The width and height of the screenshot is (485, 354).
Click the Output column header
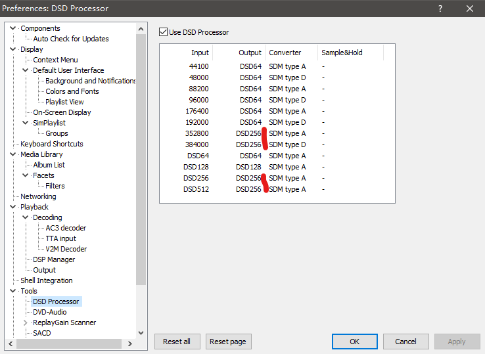(250, 53)
